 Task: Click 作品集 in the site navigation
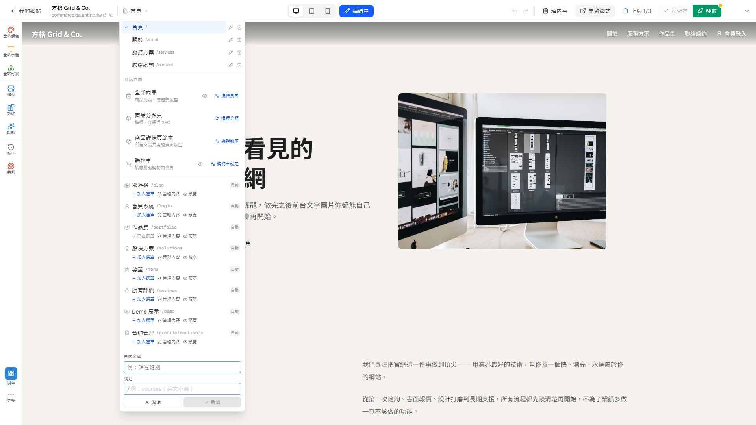click(667, 34)
